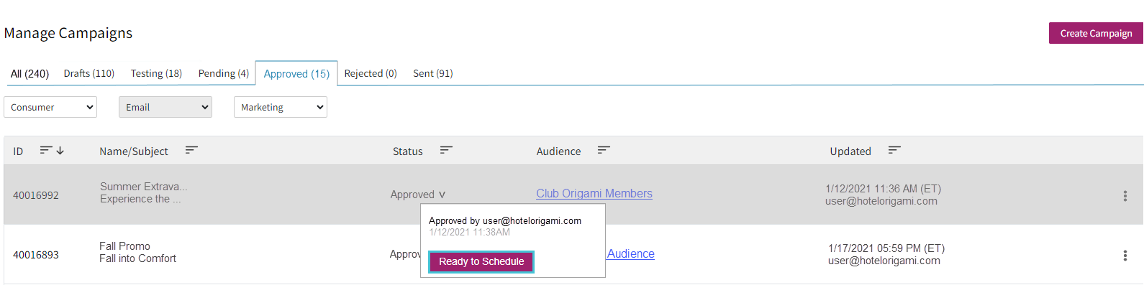Click the Name/Subject column header
1144x285 pixels.
[134, 151]
